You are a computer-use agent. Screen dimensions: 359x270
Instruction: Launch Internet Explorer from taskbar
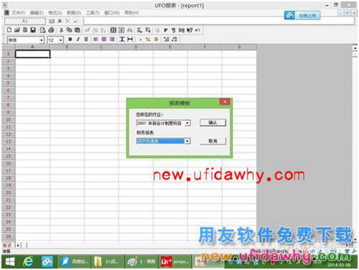28,261
